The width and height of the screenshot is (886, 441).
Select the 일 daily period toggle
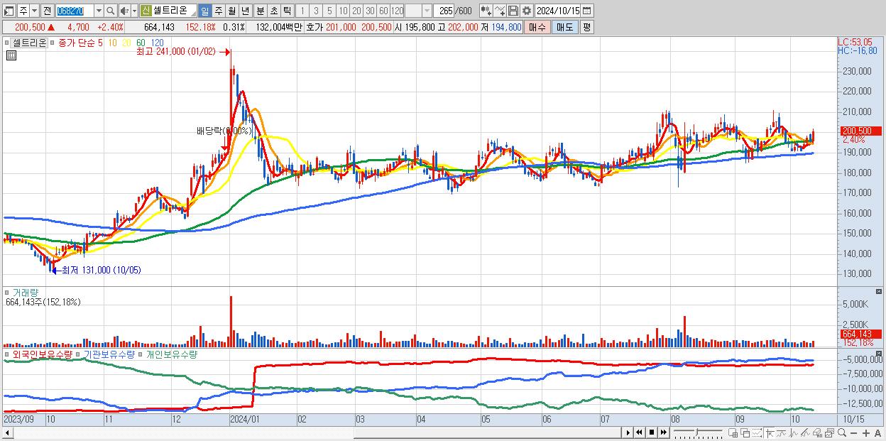click(x=204, y=11)
